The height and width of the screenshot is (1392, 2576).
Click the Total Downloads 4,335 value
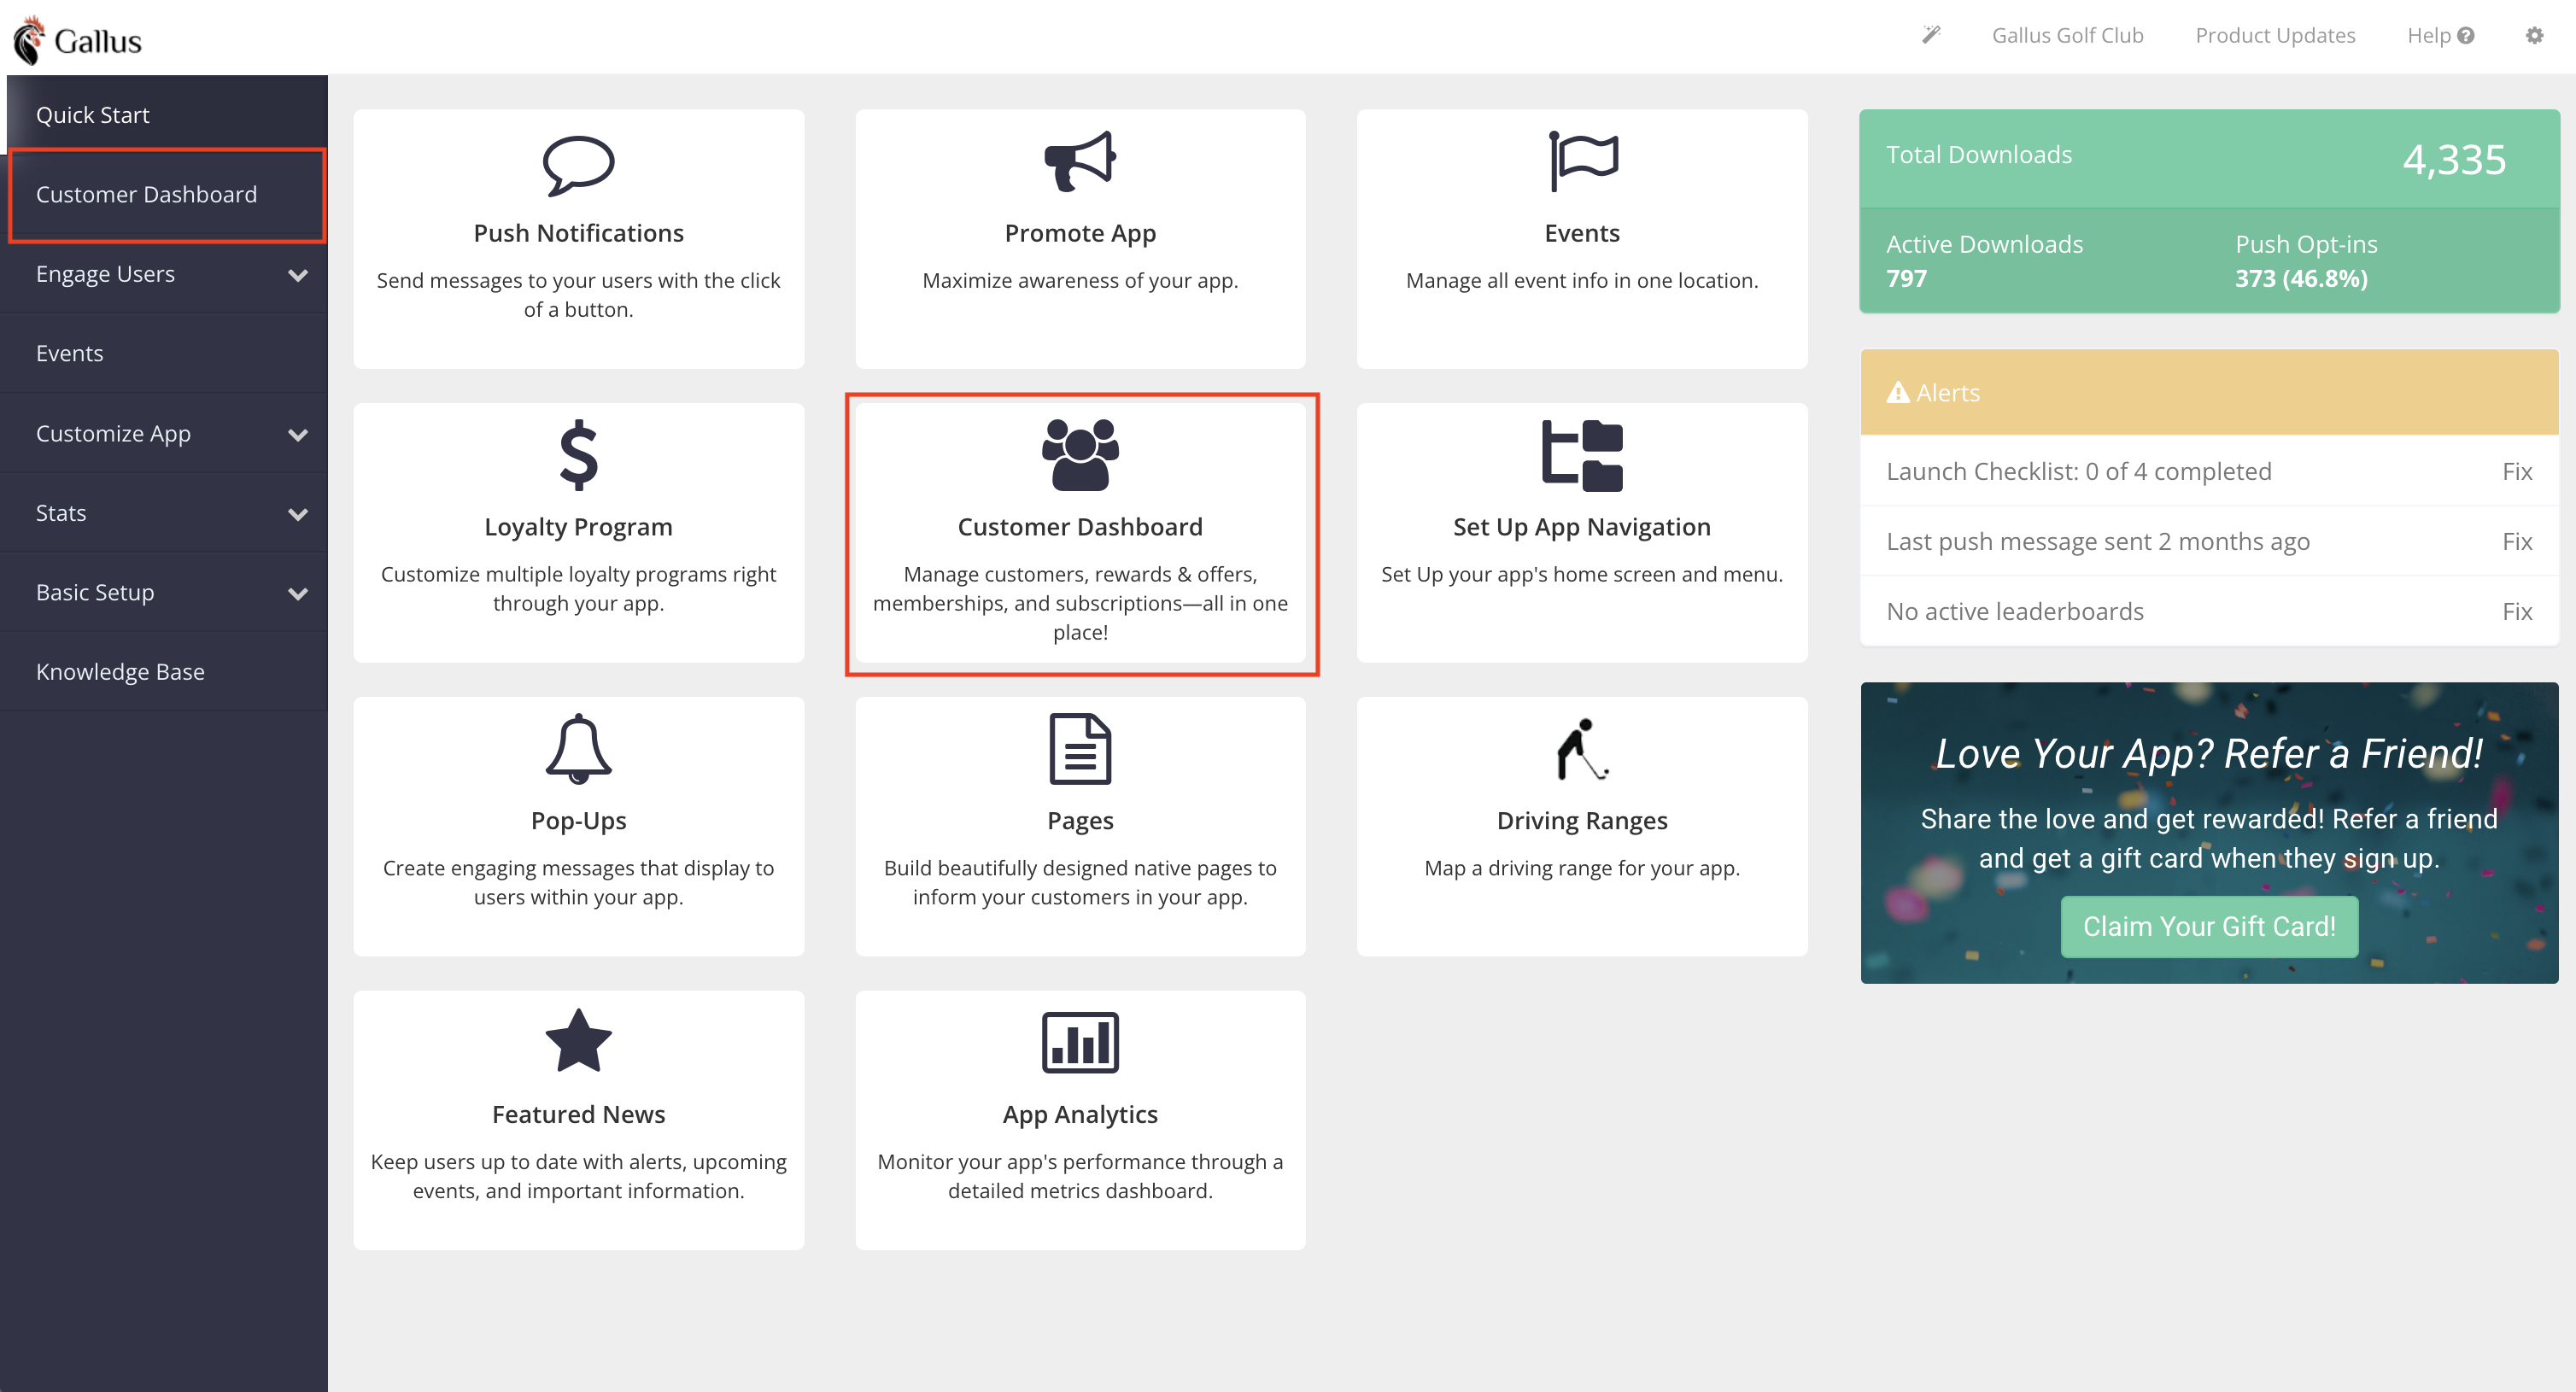point(2455,159)
